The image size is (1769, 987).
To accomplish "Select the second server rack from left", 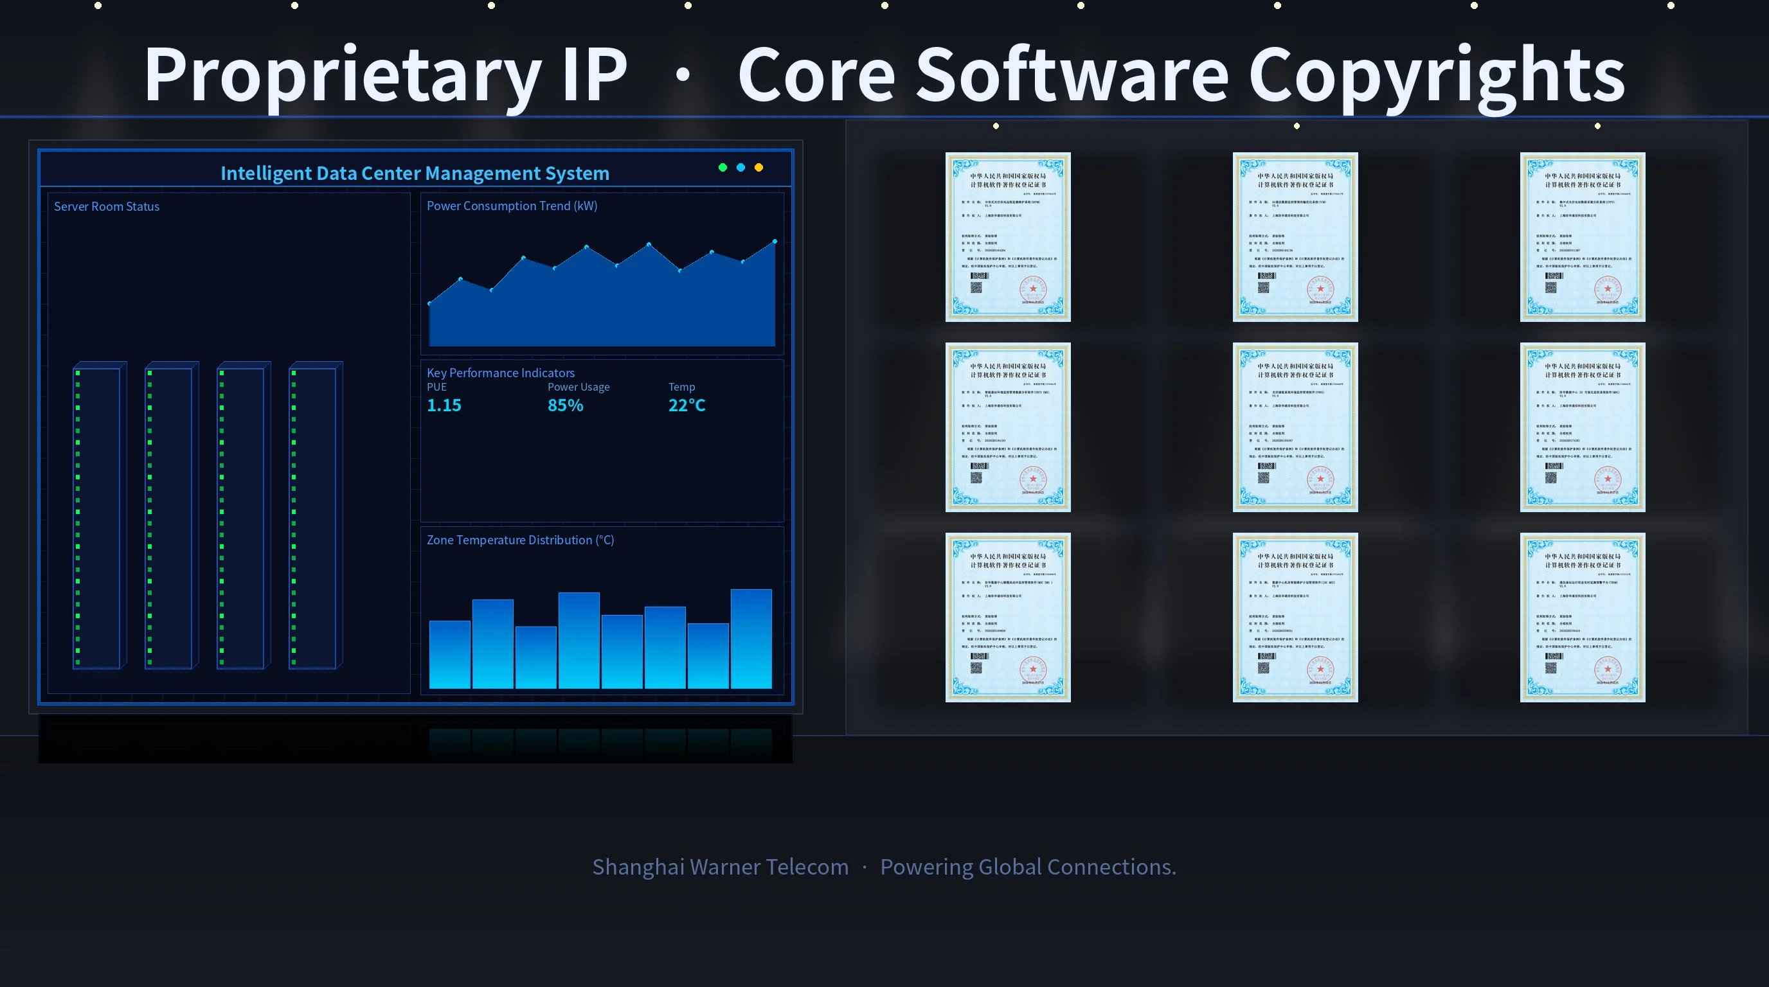I will [x=172, y=515].
